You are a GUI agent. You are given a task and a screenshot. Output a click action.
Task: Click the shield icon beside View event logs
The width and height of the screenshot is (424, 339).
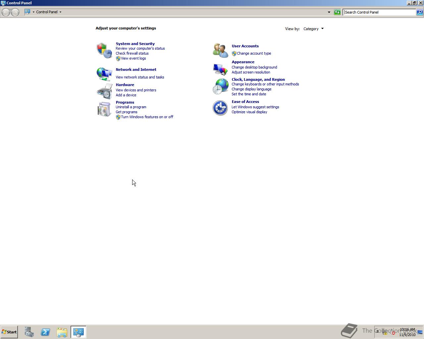[118, 59]
